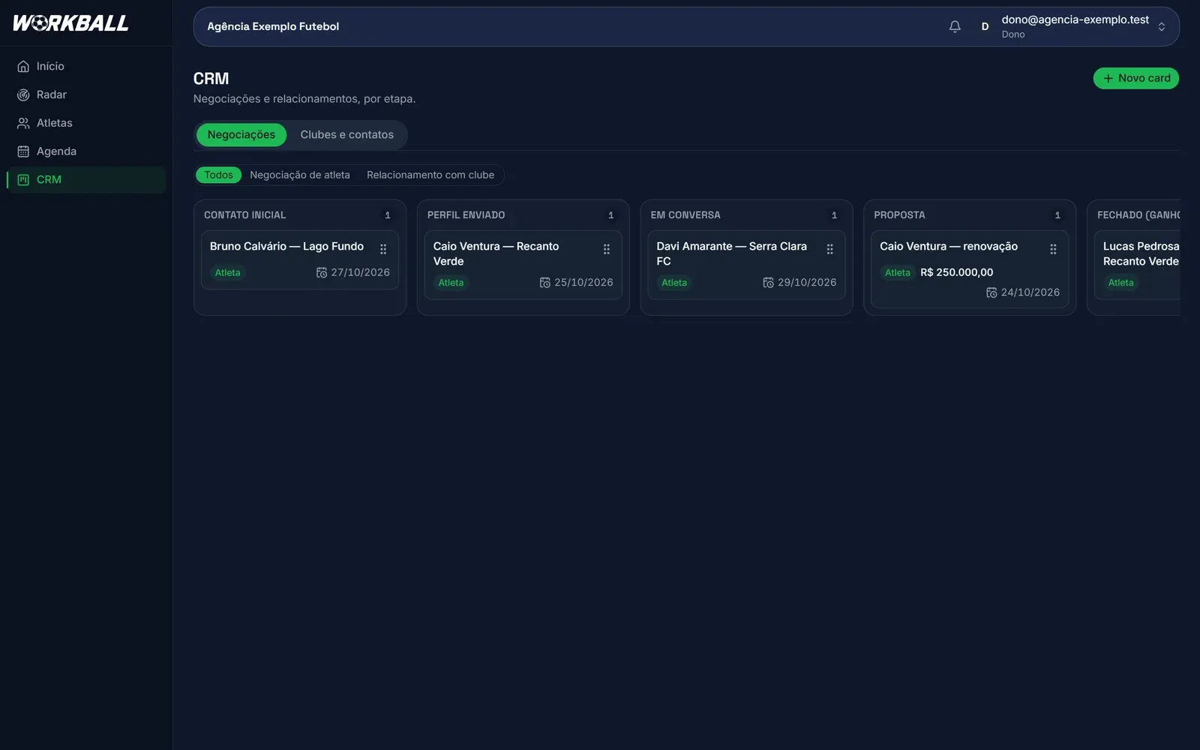The height and width of the screenshot is (750, 1200).
Task: Click the Radar target icon
Action: [23, 94]
